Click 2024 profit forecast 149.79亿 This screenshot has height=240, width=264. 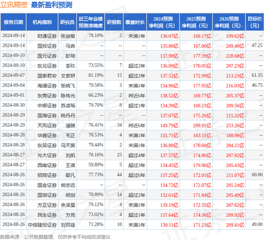coord(169,125)
